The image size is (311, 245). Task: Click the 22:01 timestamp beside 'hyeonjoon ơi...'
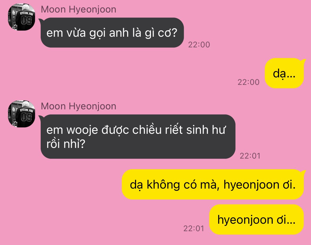click(194, 229)
